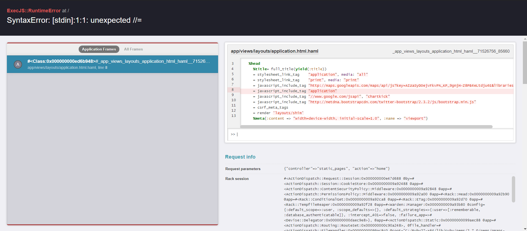Click the %head line 3 code
The height and width of the screenshot is (231, 527).
click(x=254, y=64)
